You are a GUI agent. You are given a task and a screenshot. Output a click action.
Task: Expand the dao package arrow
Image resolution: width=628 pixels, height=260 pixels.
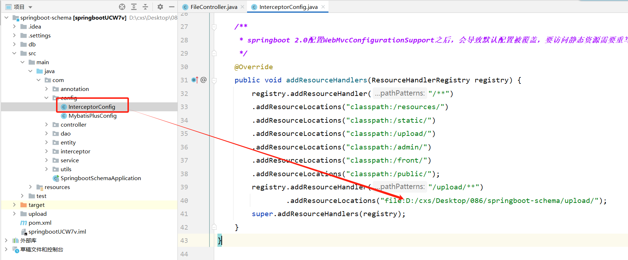pyautogui.click(x=46, y=133)
